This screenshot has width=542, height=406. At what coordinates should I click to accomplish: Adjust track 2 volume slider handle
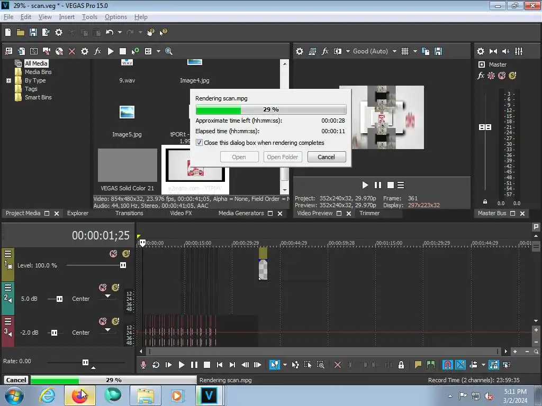(x=59, y=299)
